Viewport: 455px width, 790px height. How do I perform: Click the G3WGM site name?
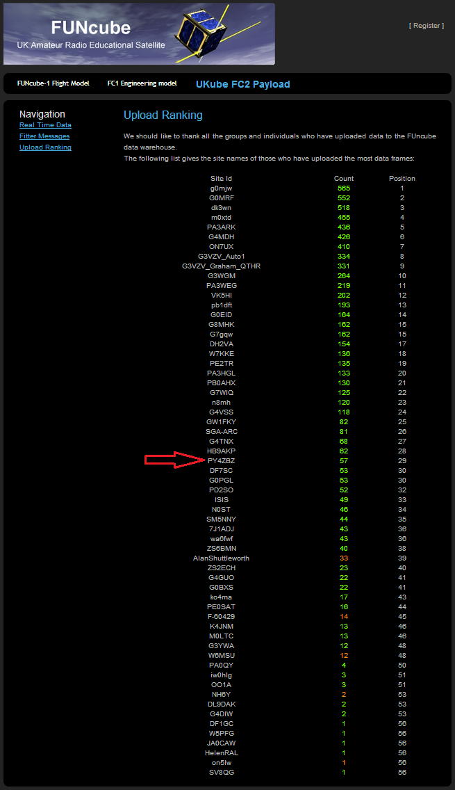pyautogui.click(x=222, y=276)
